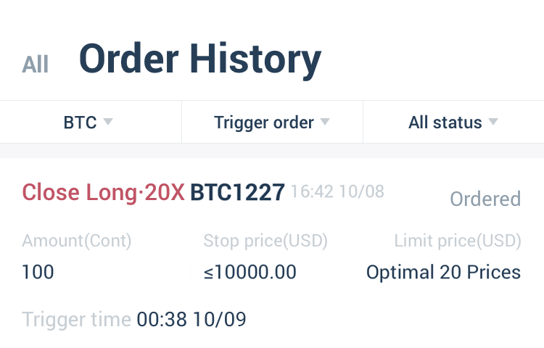Click the Close Long·20X order label
This screenshot has width=544, height=348.
104,192
